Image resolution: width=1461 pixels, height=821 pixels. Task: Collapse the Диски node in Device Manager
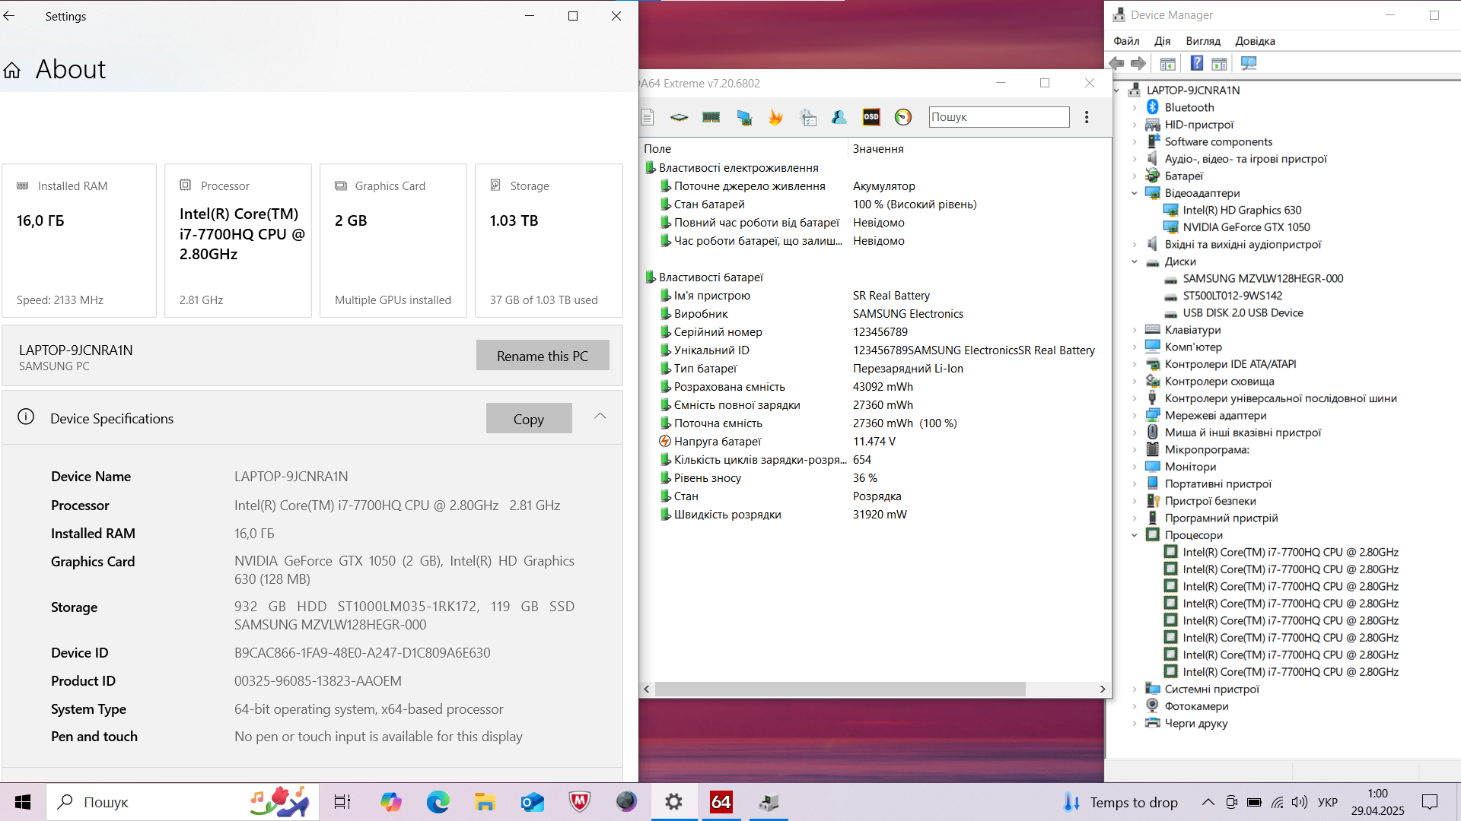click(1135, 262)
